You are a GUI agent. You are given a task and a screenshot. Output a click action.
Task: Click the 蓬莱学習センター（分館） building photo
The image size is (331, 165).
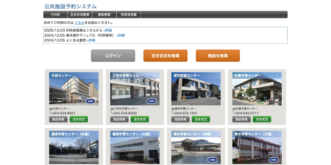135,147
